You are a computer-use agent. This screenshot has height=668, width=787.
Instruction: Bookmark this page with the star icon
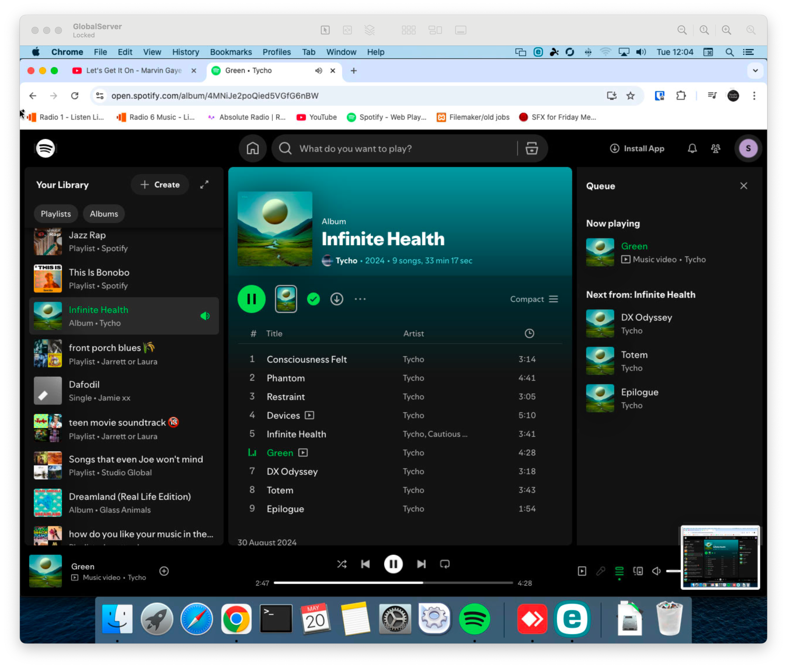click(x=630, y=96)
